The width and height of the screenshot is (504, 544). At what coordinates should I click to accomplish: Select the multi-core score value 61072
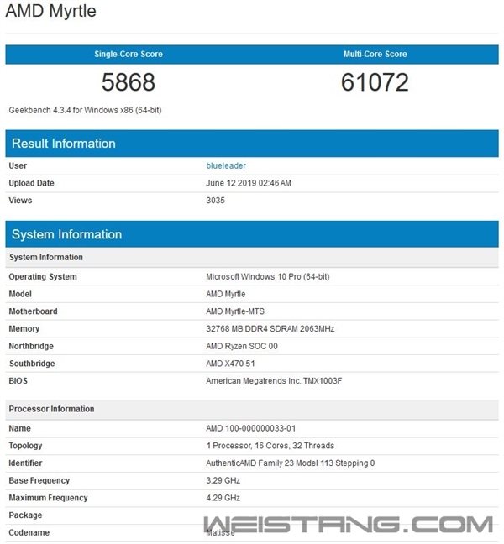pos(375,82)
